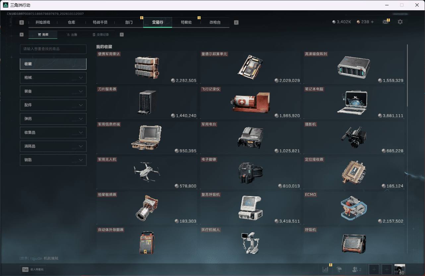Select the 飞行记录仪 item image
The width and height of the screenshot is (425, 276).
click(x=250, y=103)
